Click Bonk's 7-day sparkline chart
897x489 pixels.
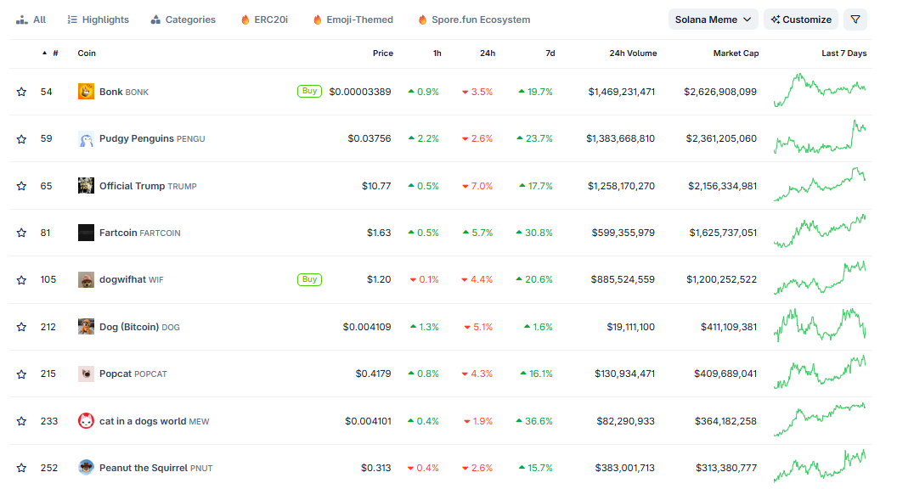coord(820,90)
